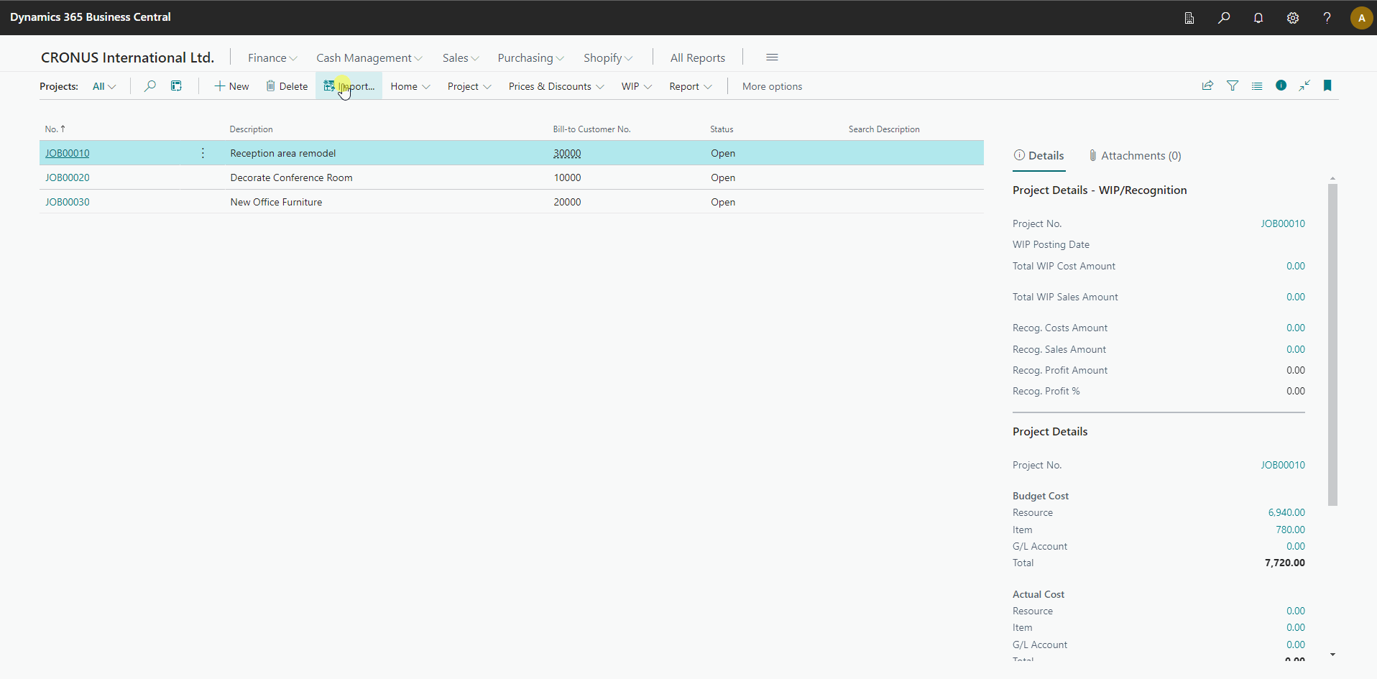This screenshot has height=679, width=1377.
Task: Open row options for JOB00010
Action: 203,153
